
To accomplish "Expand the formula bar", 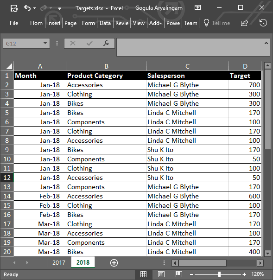I will tap(266, 43).
